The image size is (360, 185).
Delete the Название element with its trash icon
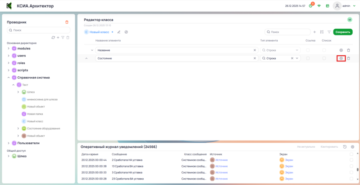pyautogui.click(x=348, y=50)
